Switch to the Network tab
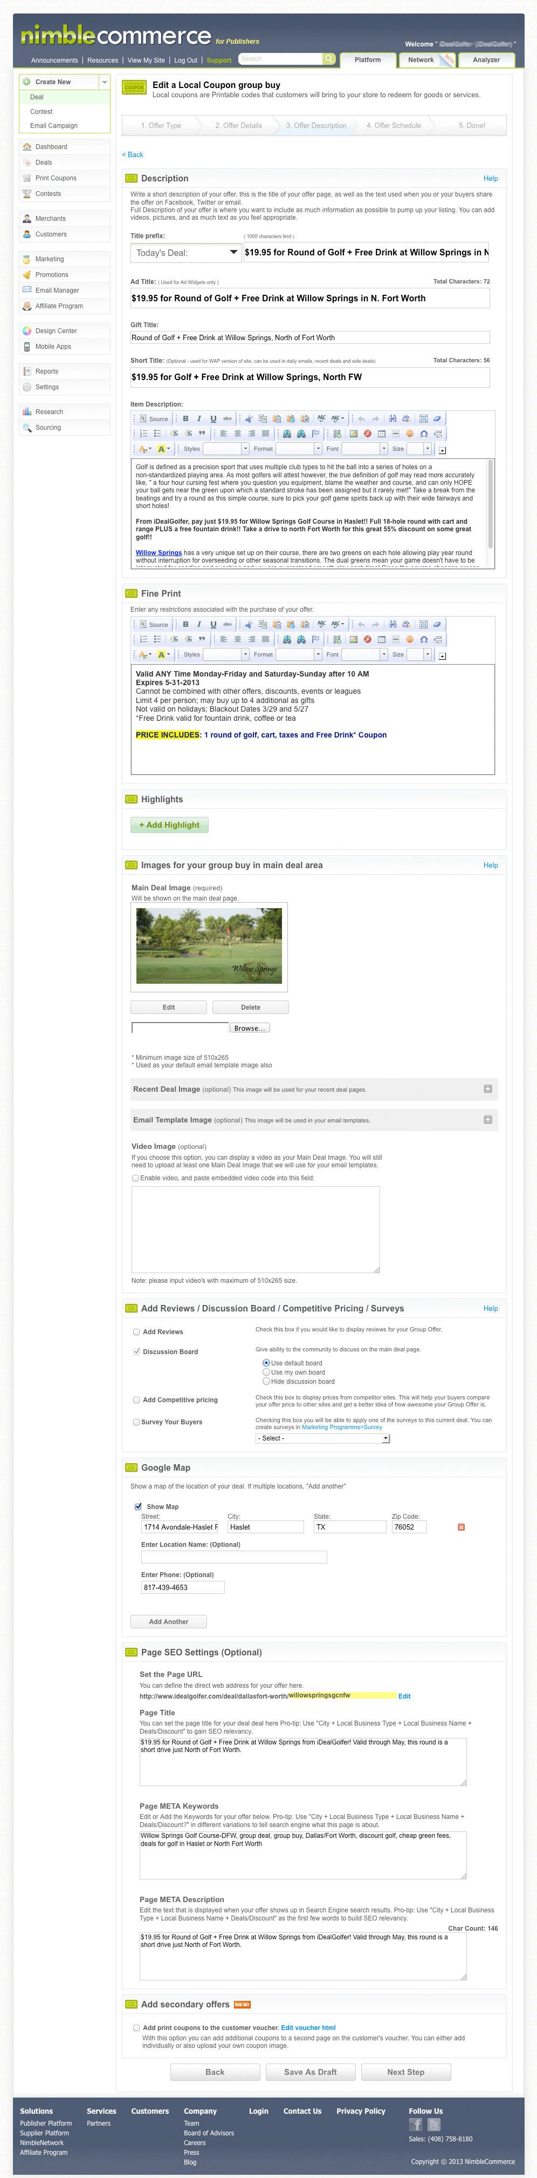 point(421,60)
